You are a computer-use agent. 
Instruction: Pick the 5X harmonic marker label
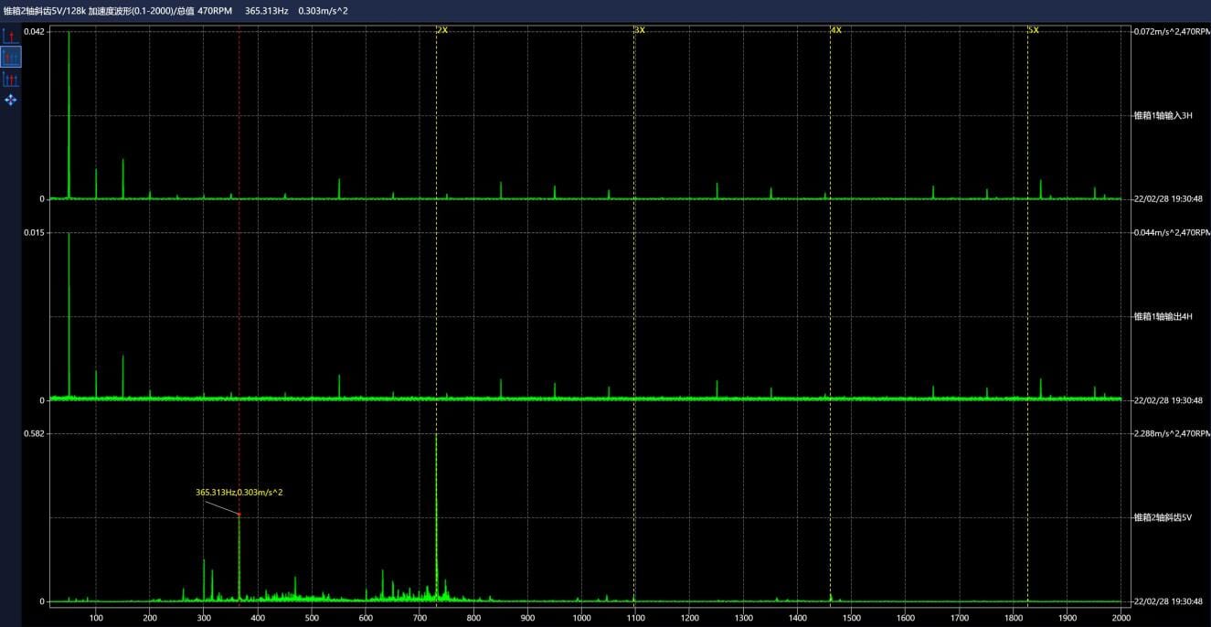point(1034,30)
